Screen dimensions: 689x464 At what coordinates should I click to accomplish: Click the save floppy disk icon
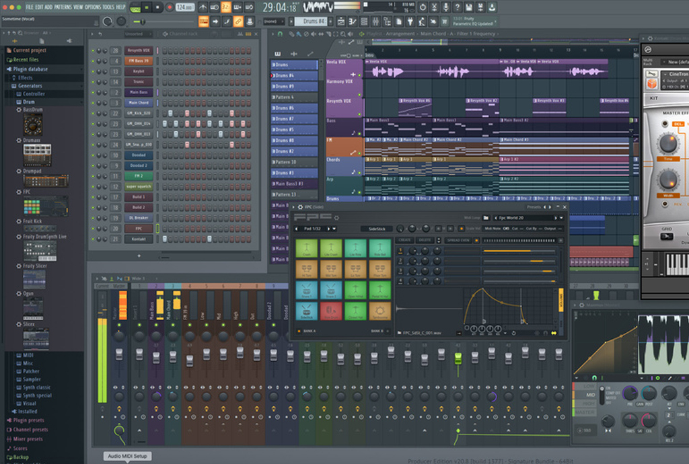tap(469, 7)
